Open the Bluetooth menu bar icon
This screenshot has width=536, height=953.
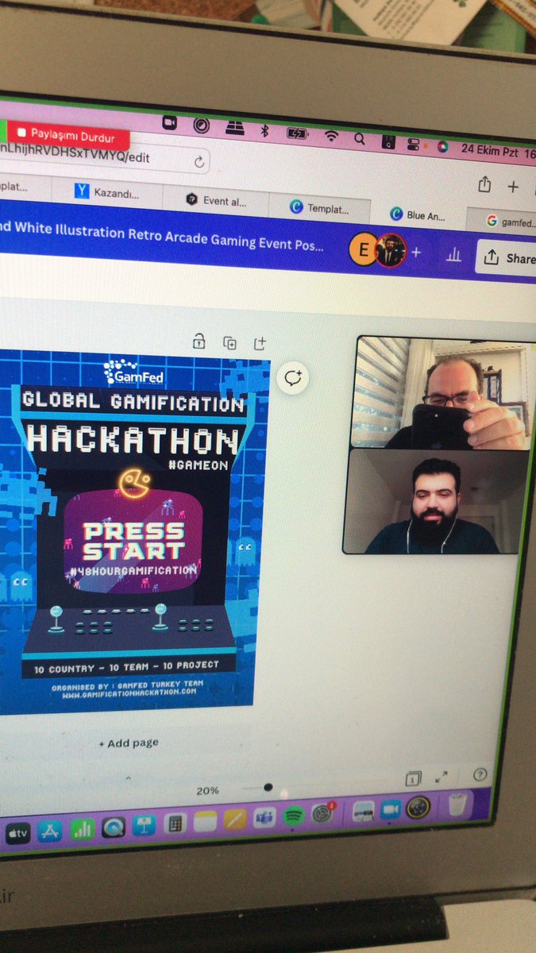pyautogui.click(x=266, y=129)
